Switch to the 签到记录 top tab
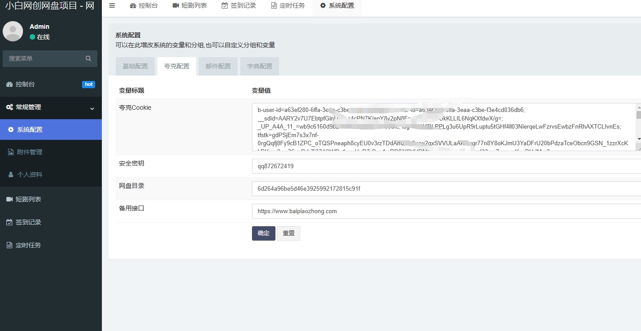641x331 pixels. point(239,6)
